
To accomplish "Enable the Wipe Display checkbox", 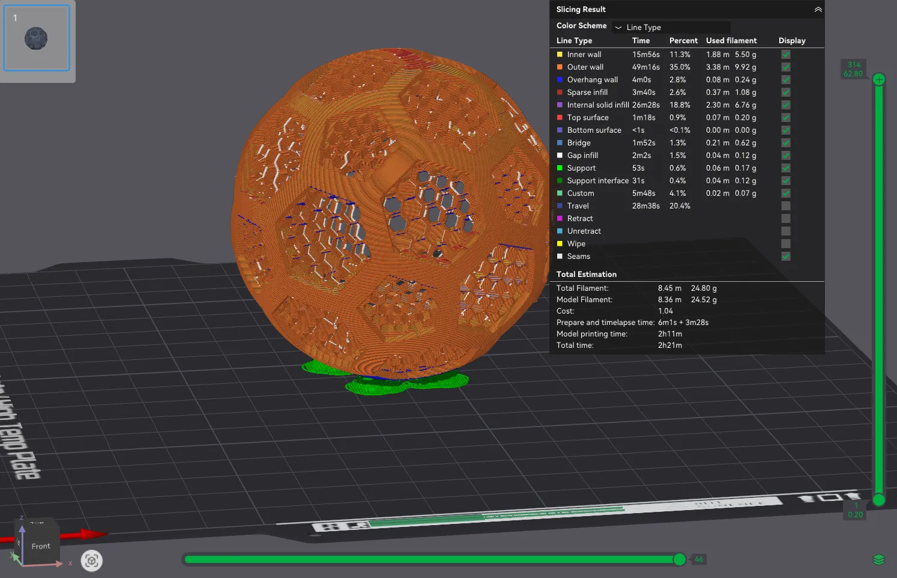I will [785, 243].
